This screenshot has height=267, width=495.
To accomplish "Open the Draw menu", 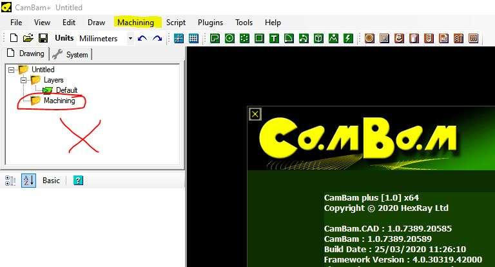I will [96, 23].
